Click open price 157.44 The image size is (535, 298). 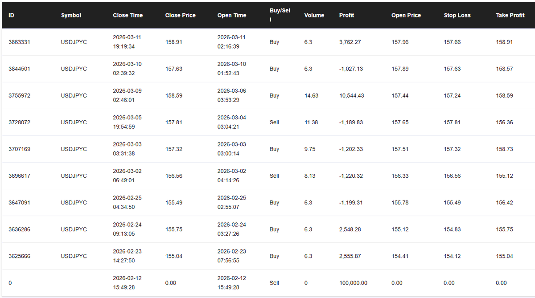400,95
